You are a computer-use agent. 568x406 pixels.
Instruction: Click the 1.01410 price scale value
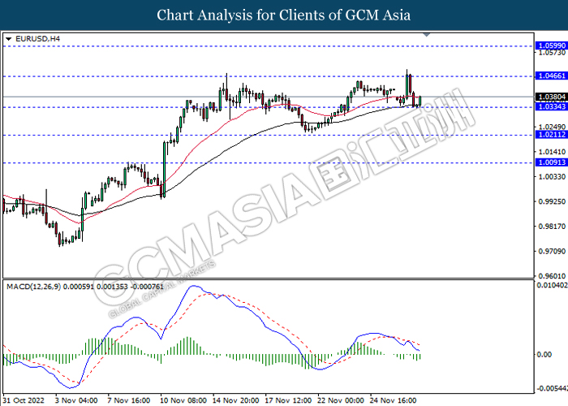[552, 152]
